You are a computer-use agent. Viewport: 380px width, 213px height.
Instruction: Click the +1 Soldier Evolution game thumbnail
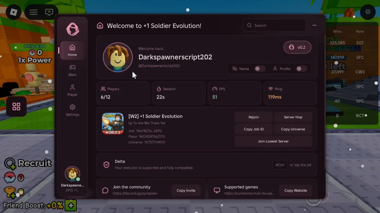click(x=113, y=124)
